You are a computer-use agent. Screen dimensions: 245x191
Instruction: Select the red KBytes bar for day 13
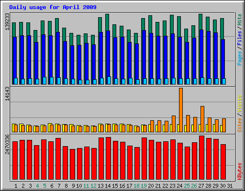(101, 159)
